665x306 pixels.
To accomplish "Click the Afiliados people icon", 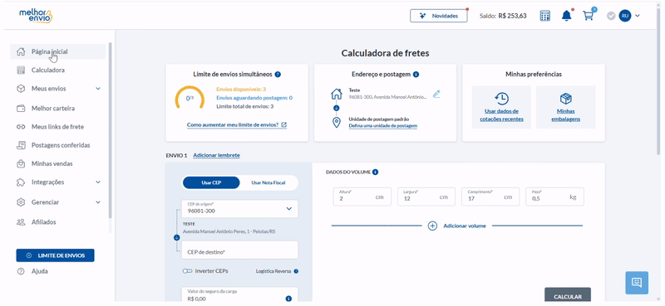I will (20, 221).
